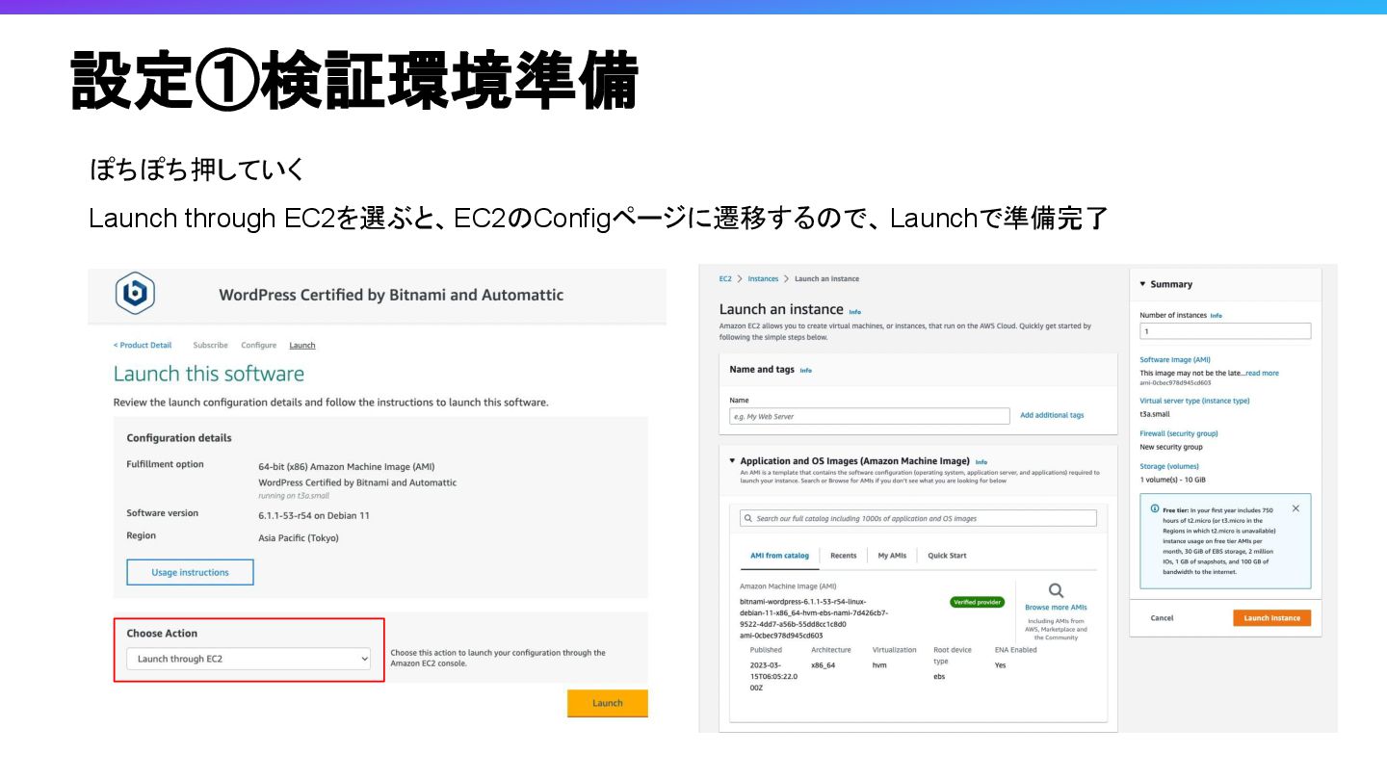Click EC2 breadcrumb link

tap(725, 278)
